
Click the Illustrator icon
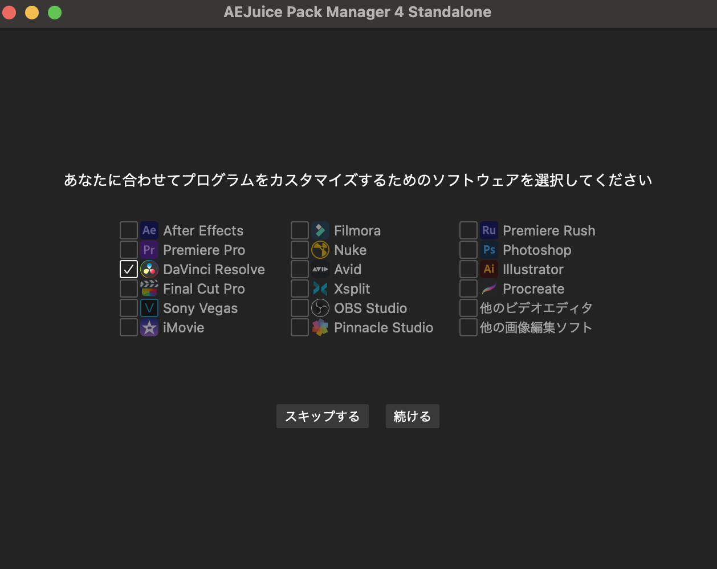click(x=488, y=269)
